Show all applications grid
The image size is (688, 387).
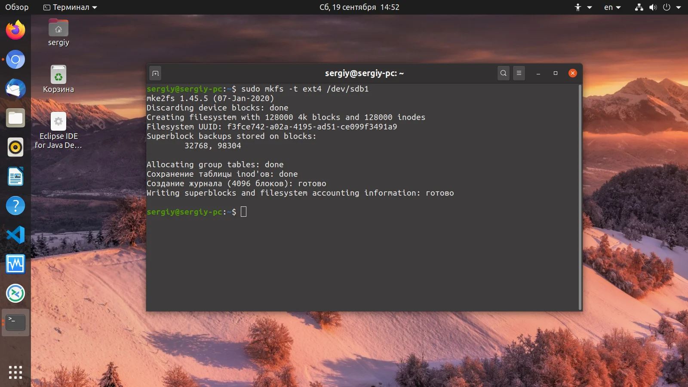(15, 372)
